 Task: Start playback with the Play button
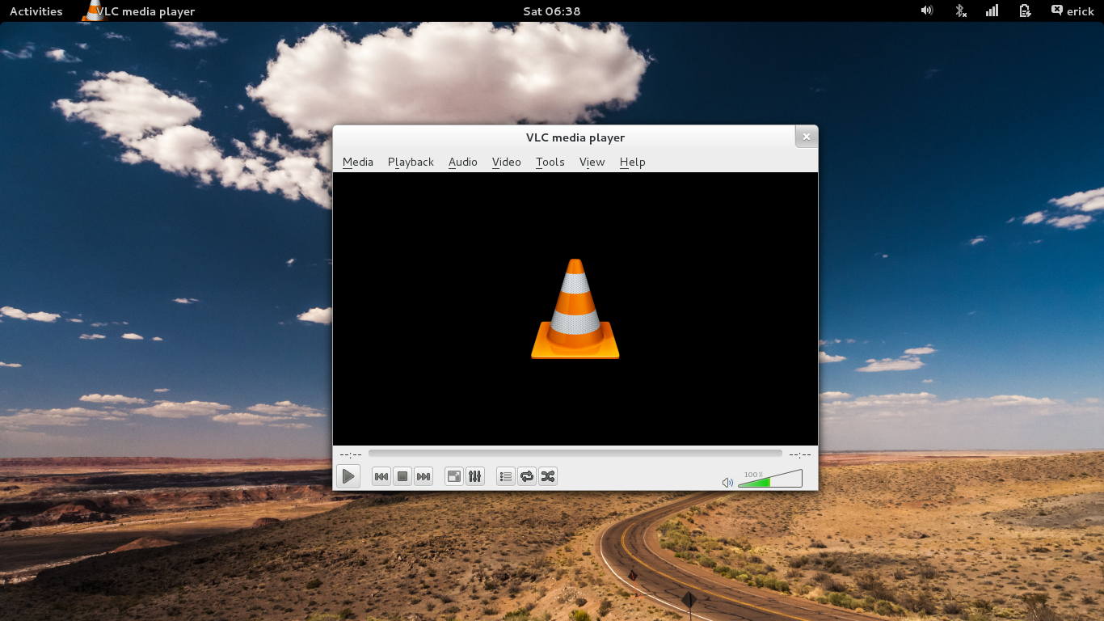(x=348, y=476)
